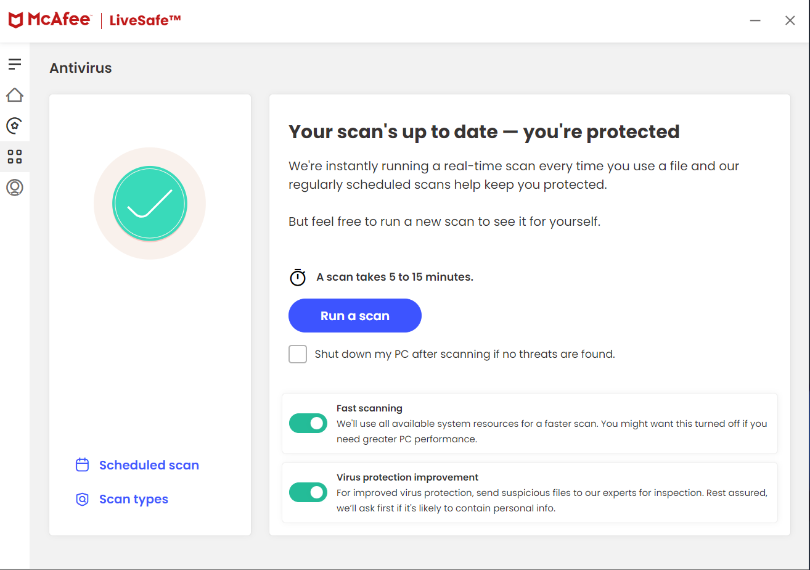The image size is (810, 570).
Task: Click the Antivirus page heading
Action: (x=81, y=68)
